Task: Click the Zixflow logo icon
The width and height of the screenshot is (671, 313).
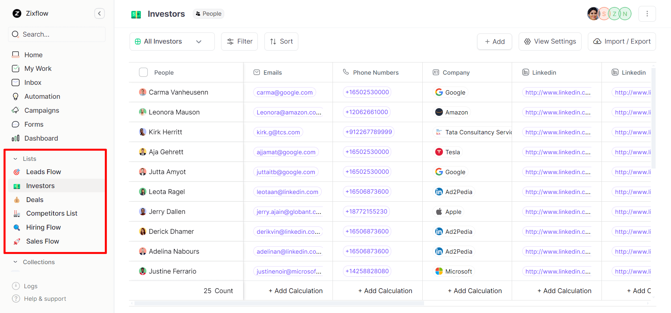Action: coord(17,14)
